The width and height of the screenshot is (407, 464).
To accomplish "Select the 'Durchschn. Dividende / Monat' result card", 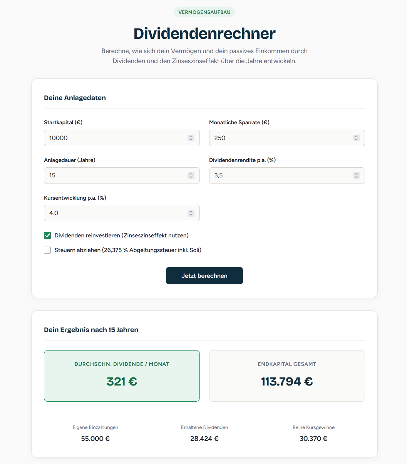I will pyautogui.click(x=122, y=376).
